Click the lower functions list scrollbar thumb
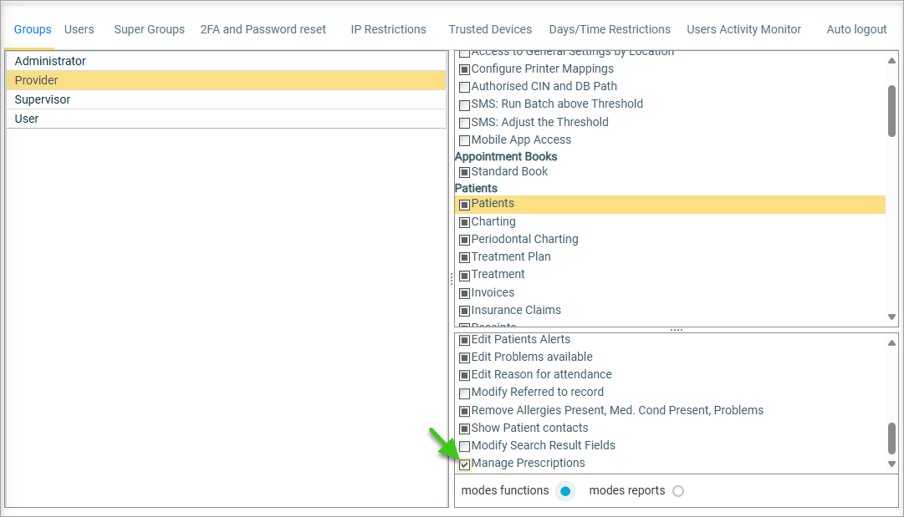Screen dimensions: 904x517 tap(892, 438)
